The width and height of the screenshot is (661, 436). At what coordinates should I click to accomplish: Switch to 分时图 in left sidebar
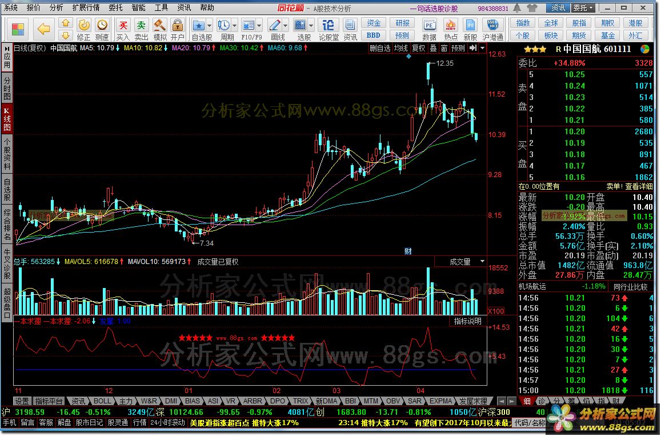click(7, 87)
